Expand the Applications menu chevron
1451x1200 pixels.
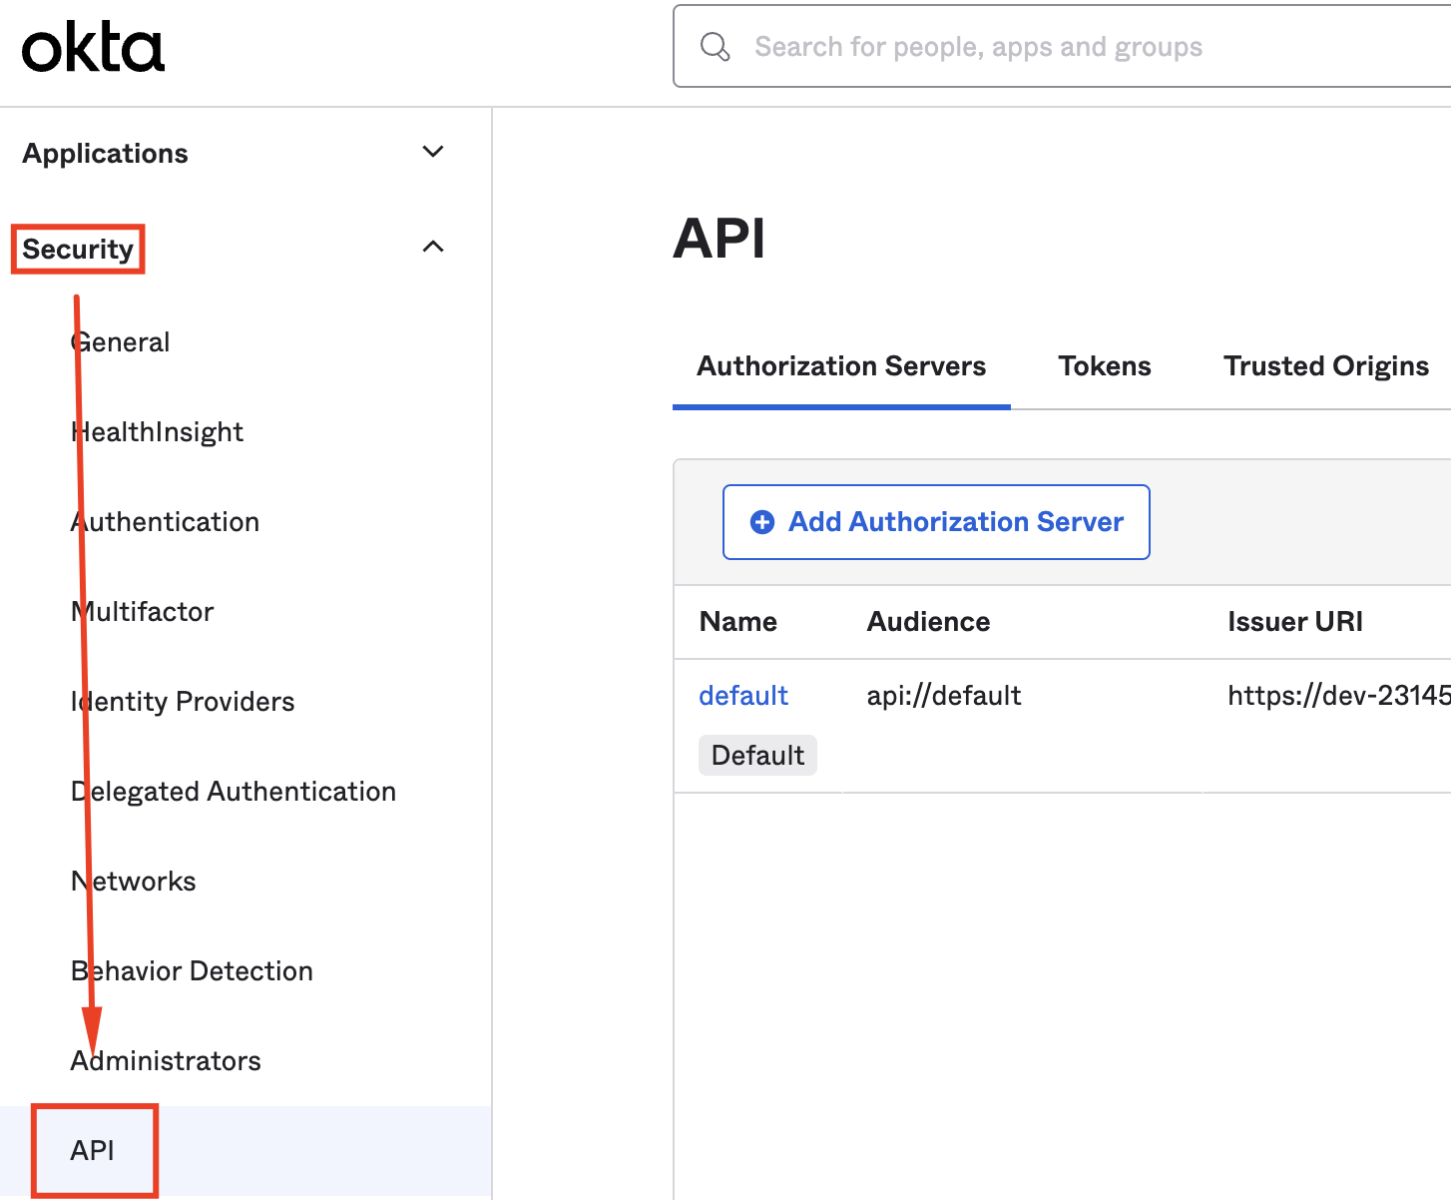click(433, 152)
